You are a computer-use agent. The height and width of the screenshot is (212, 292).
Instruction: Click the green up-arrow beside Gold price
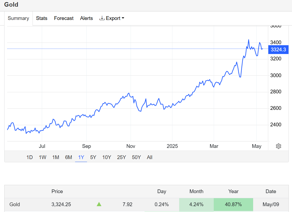tap(99, 204)
